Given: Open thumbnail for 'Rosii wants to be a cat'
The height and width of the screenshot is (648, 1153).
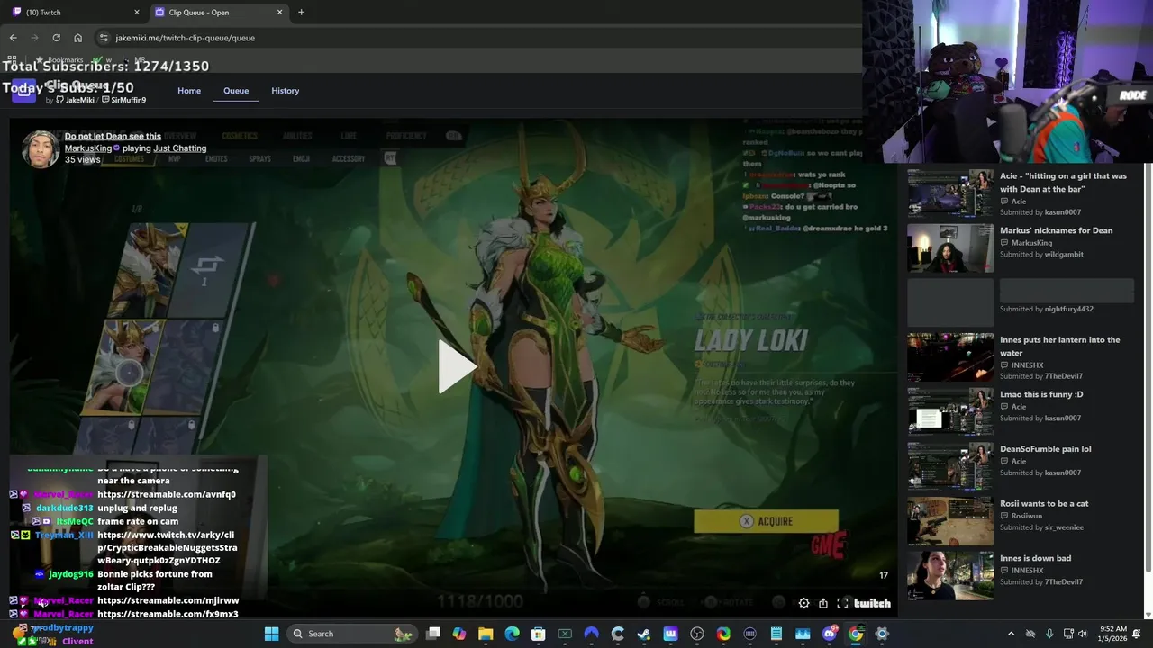Looking at the screenshot, I should coord(950,521).
